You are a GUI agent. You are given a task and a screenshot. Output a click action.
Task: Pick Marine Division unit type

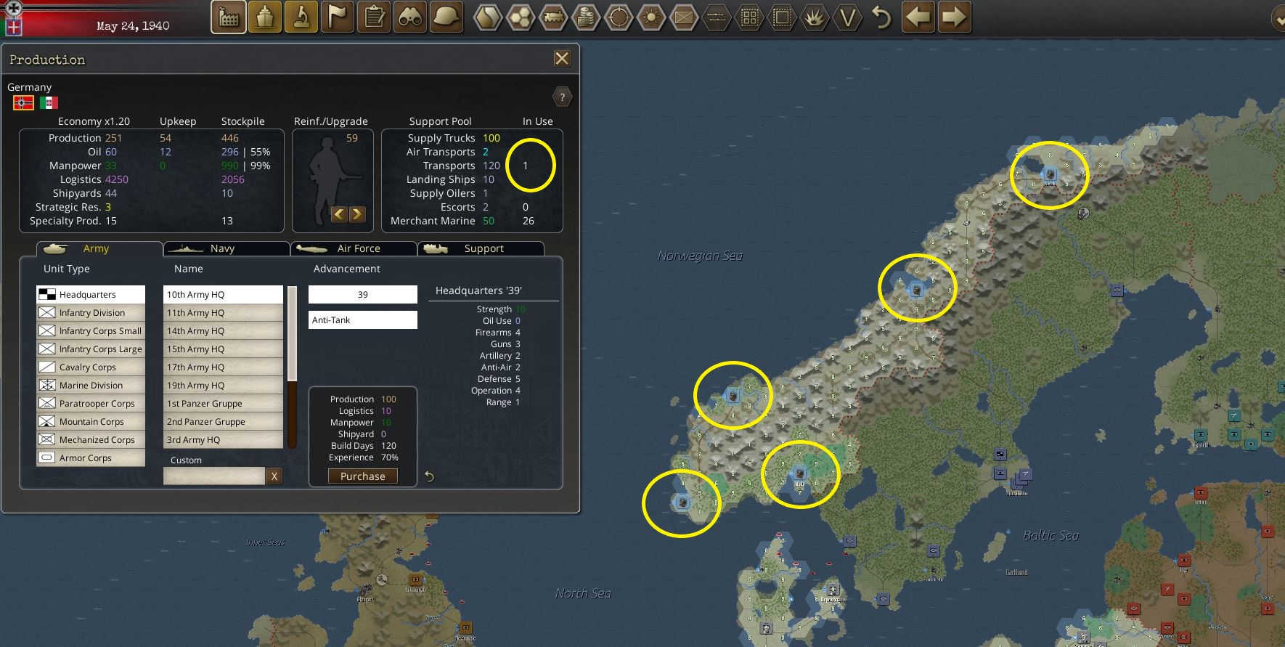[x=91, y=385]
